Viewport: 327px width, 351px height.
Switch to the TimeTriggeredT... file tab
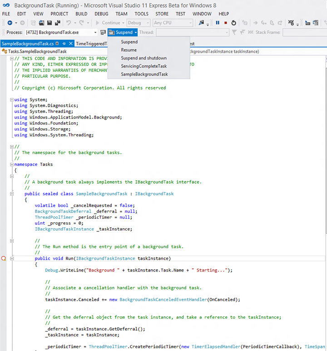(x=91, y=44)
